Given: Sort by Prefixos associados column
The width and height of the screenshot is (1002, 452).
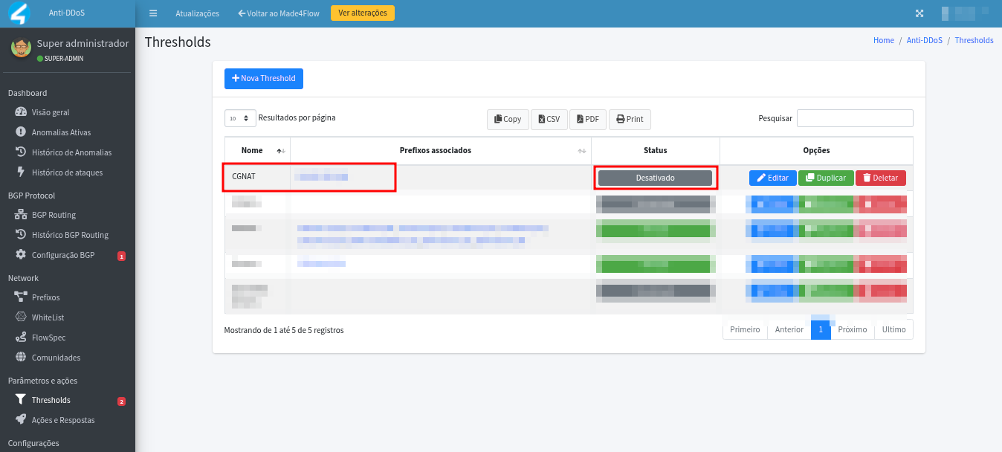Looking at the screenshot, I should click(436, 150).
